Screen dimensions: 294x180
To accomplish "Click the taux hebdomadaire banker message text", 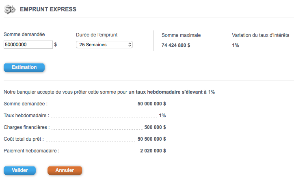I will (x=109, y=92).
